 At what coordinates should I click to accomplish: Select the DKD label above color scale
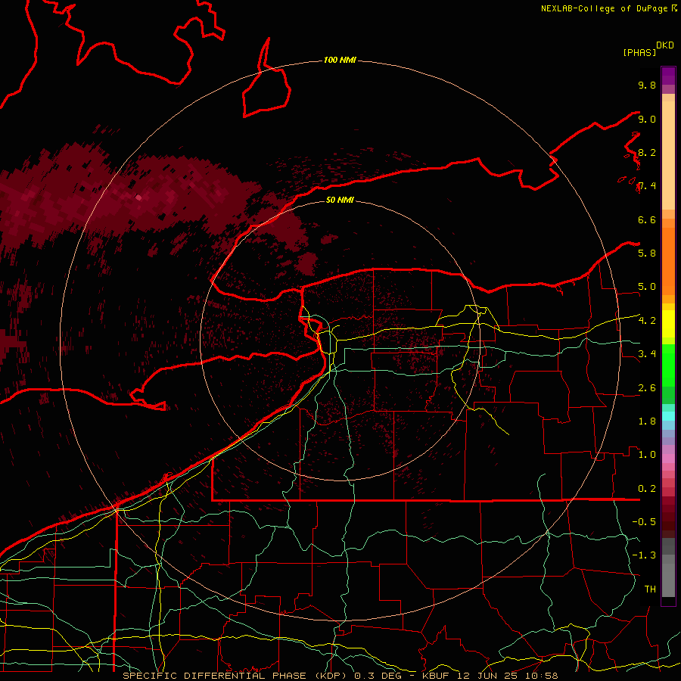click(665, 45)
